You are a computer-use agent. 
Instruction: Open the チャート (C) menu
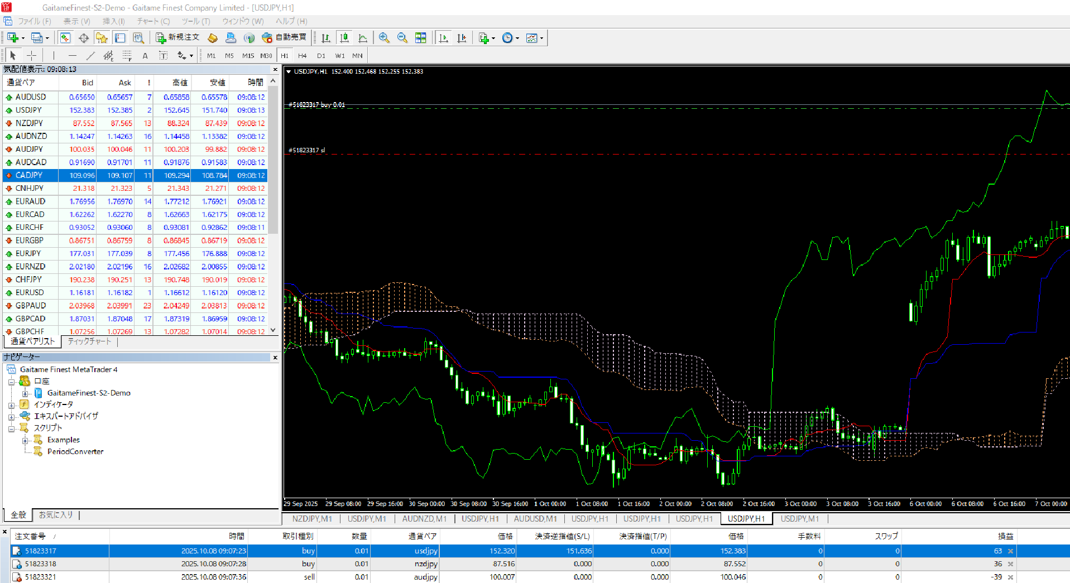point(153,21)
